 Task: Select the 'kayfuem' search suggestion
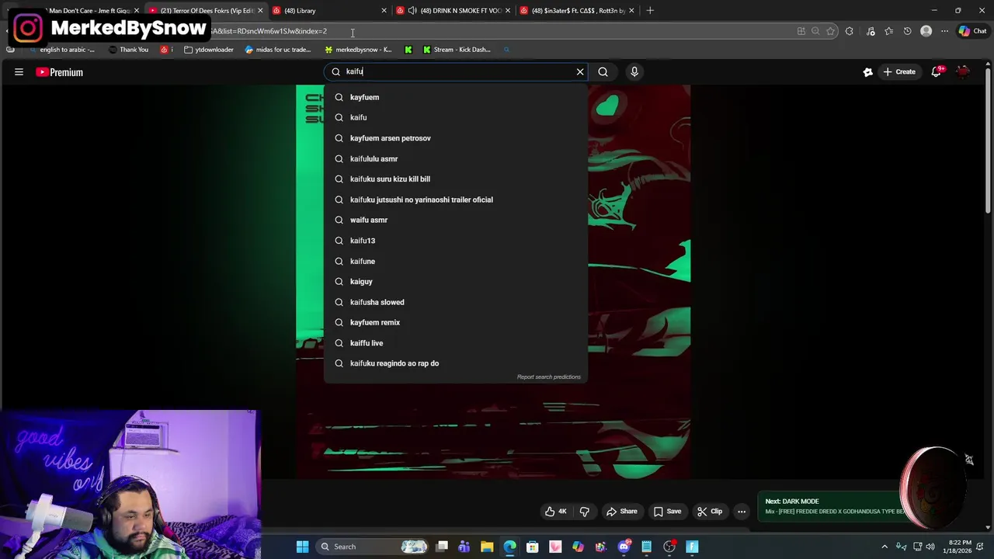point(456,97)
